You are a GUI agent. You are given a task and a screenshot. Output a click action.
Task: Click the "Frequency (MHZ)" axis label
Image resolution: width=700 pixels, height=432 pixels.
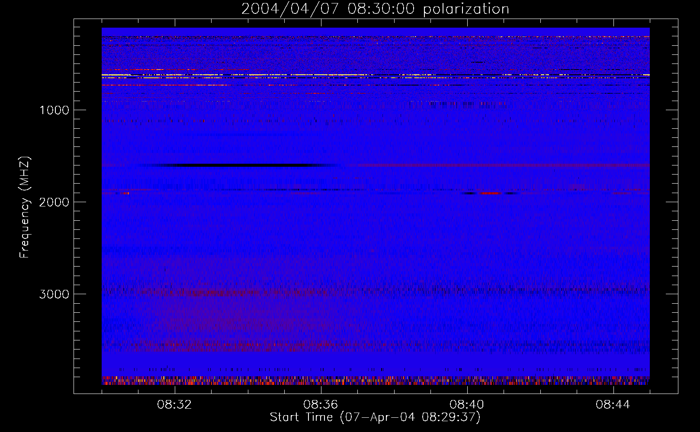point(24,207)
